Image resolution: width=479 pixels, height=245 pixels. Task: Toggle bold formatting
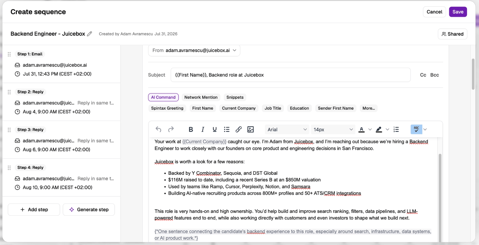pos(191,129)
